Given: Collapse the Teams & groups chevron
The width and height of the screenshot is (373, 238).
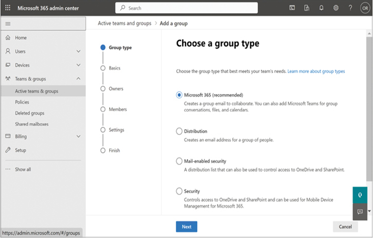Looking at the screenshot, I should [x=79, y=78].
